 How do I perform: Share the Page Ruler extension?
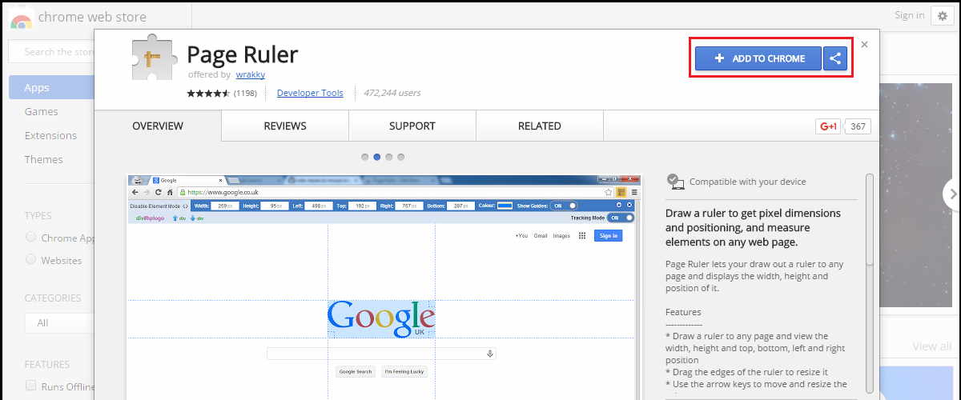(x=835, y=58)
